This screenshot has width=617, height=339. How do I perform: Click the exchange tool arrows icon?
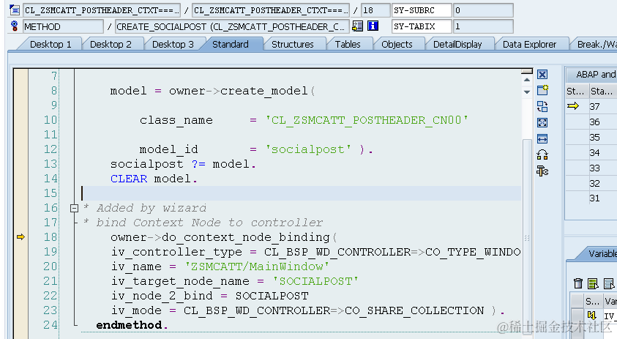pyautogui.click(x=542, y=154)
